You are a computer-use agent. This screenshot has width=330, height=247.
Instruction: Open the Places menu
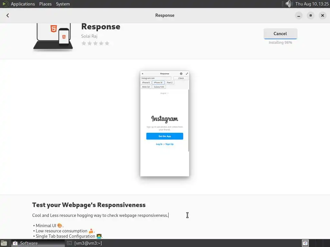[45, 4]
